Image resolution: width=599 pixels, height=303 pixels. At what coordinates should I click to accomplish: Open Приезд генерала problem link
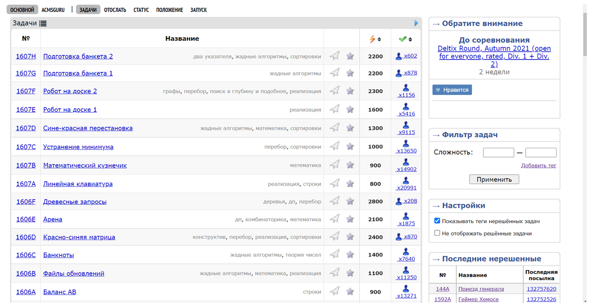point(481,289)
